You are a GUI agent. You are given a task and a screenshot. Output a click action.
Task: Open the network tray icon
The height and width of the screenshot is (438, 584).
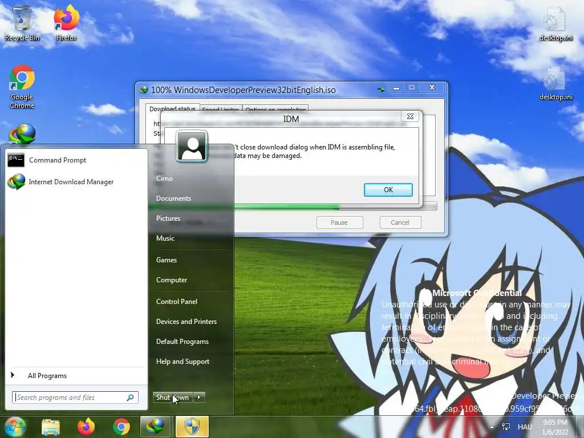coord(506,427)
